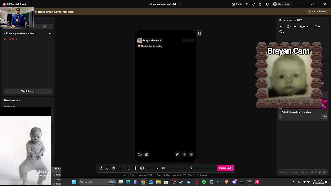Click the link icon in preview
The height and width of the screenshot is (186, 331).
(140, 154)
